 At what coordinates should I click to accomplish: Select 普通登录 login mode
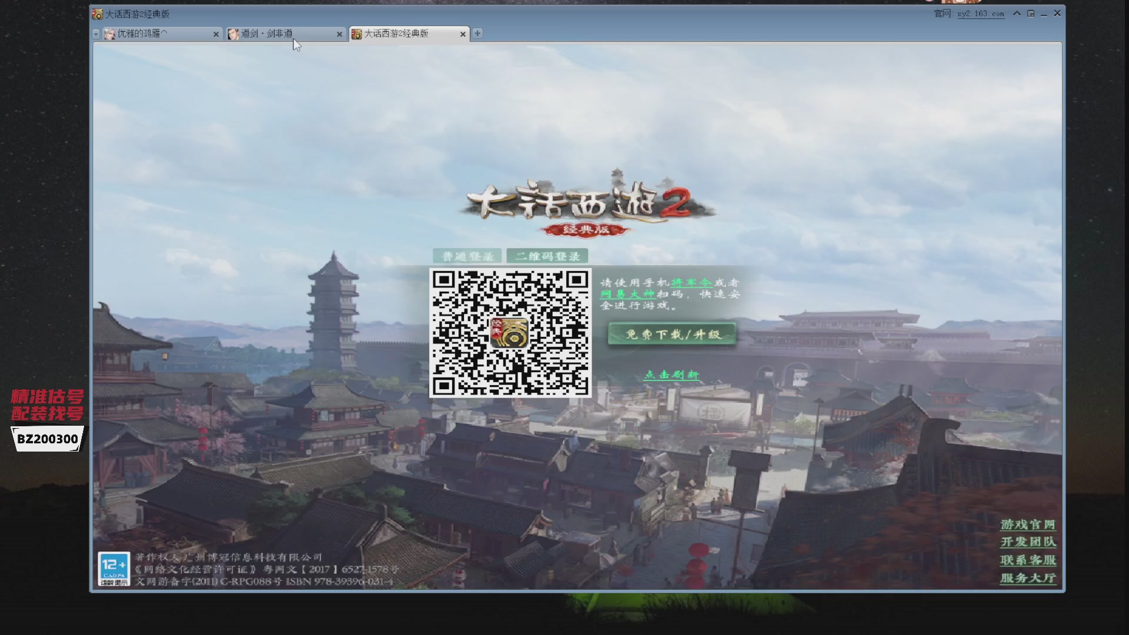point(467,256)
